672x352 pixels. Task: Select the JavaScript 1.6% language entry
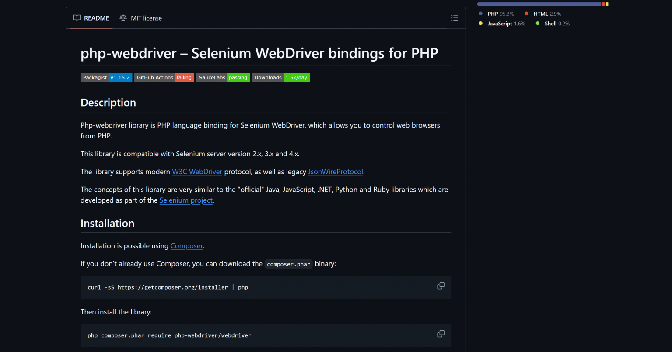502,24
